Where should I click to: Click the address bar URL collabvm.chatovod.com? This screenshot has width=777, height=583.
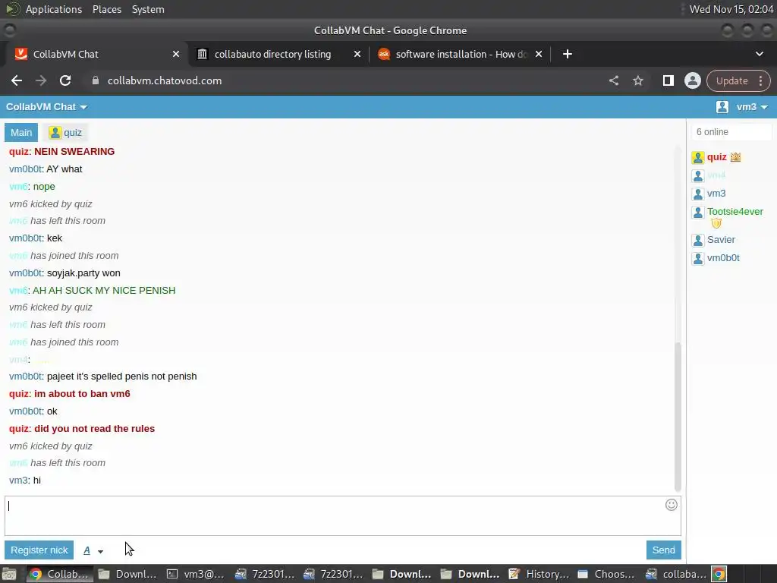[165, 80]
